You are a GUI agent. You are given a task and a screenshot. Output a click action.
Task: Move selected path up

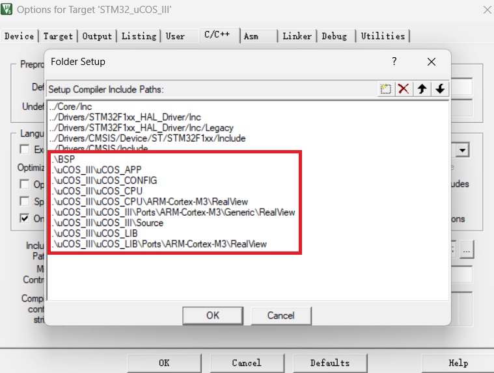[422, 89]
